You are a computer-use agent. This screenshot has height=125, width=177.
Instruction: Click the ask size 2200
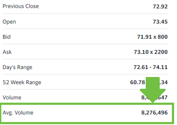(161, 52)
